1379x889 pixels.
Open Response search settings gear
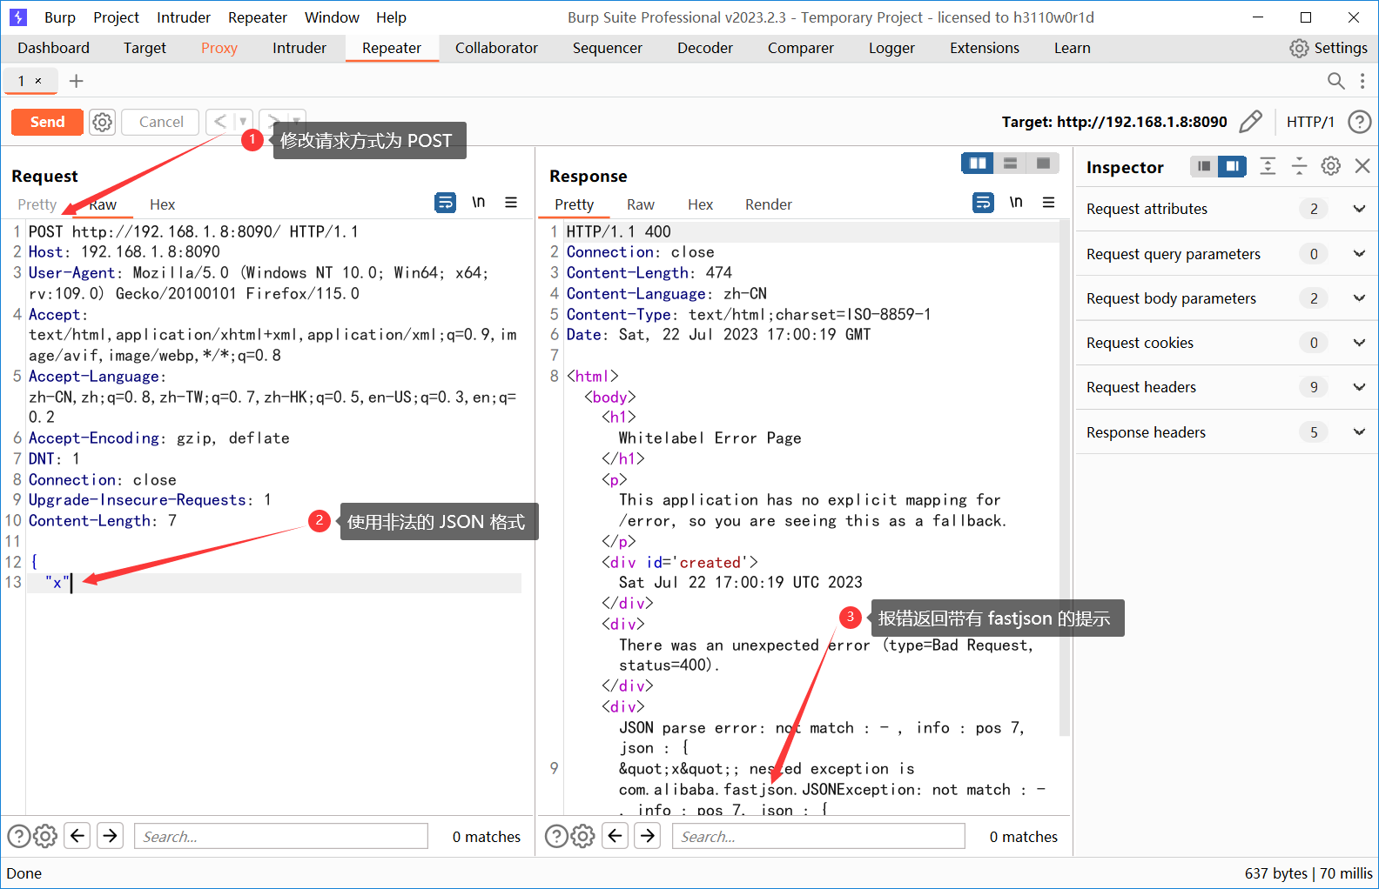(x=583, y=836)
